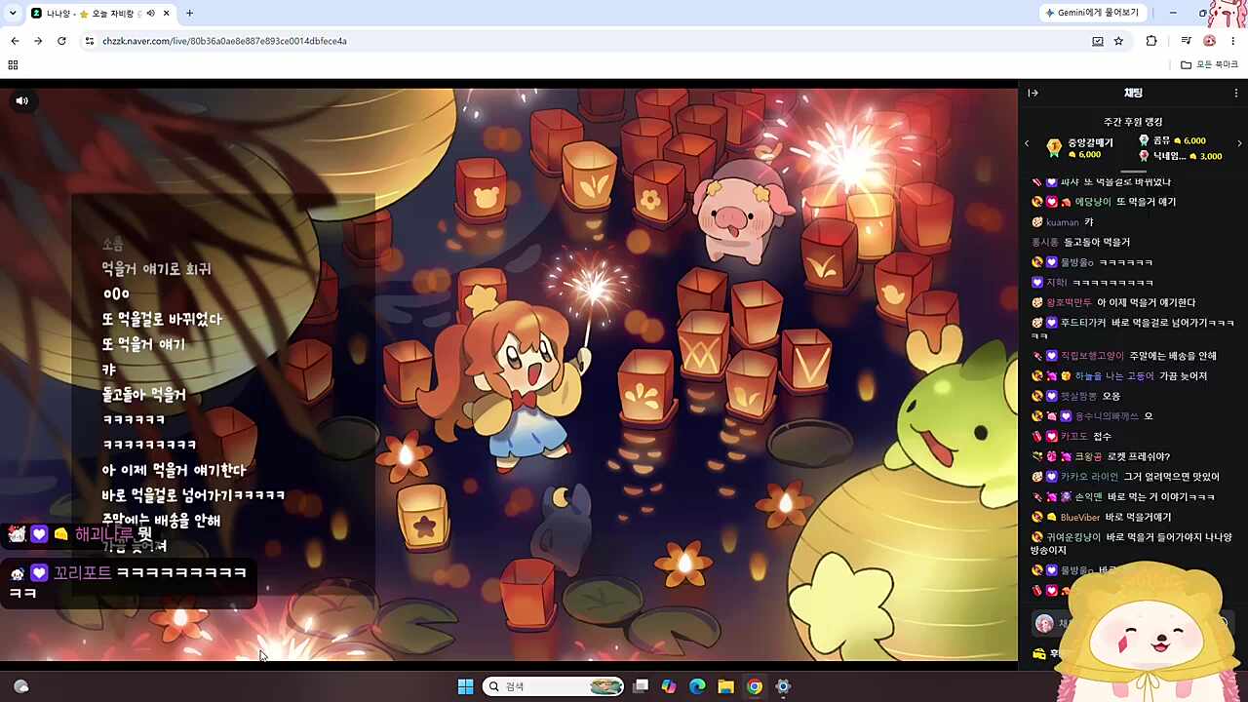
Task: Open the widgets icon on taskbar left
Action: point(21,686)
